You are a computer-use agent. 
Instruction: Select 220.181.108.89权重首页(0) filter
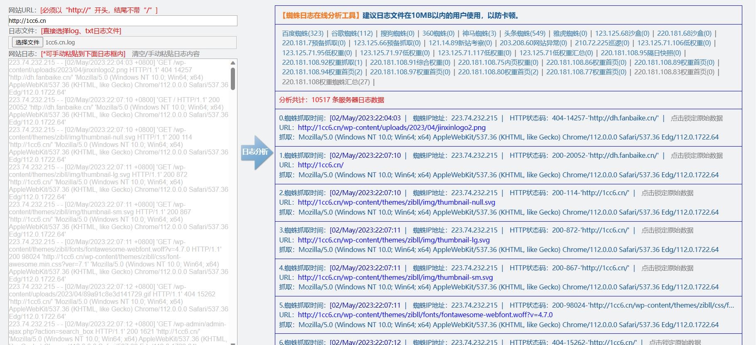click(674, 62)
